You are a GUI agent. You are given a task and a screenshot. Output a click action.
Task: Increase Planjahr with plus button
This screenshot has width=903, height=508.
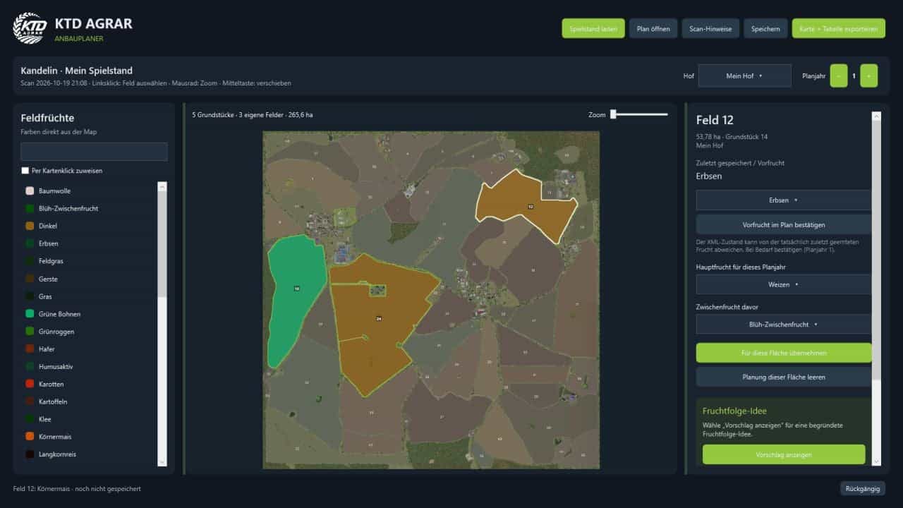[869, 76]
